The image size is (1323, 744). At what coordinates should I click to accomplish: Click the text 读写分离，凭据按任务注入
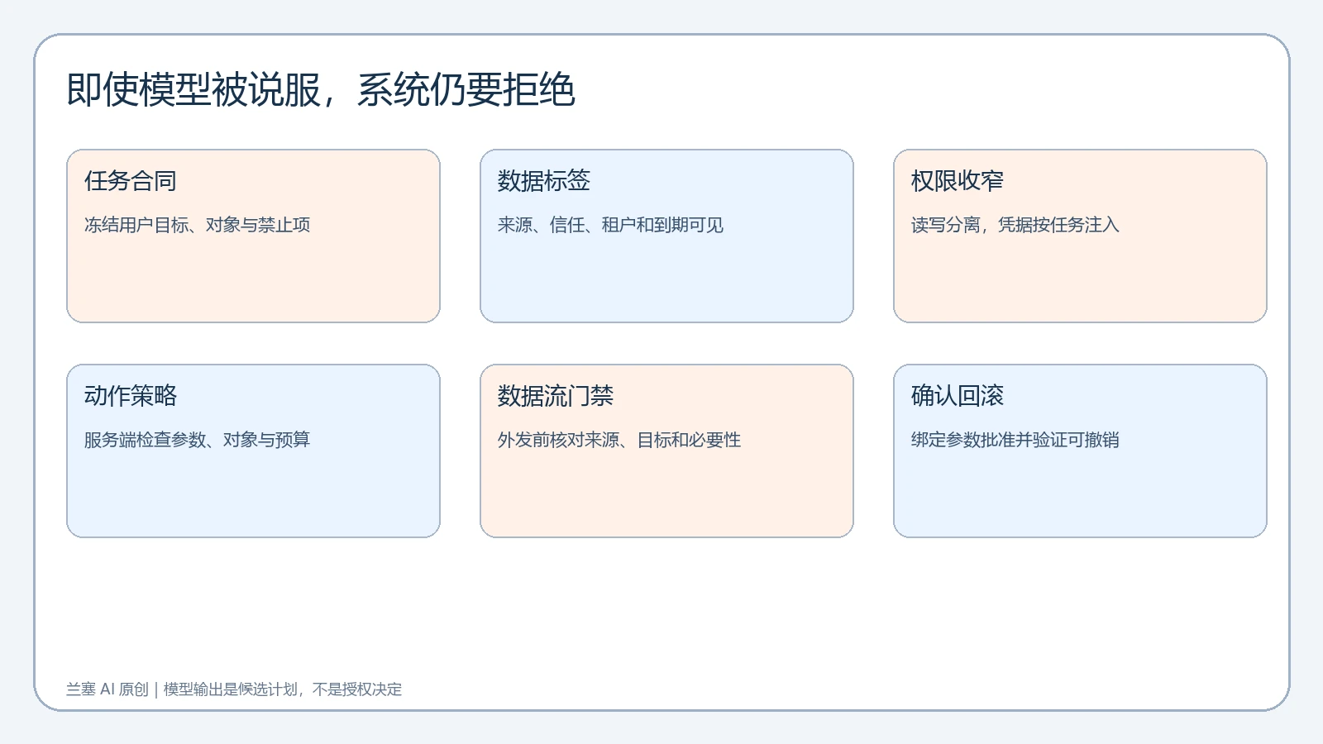coord(1015,225)
